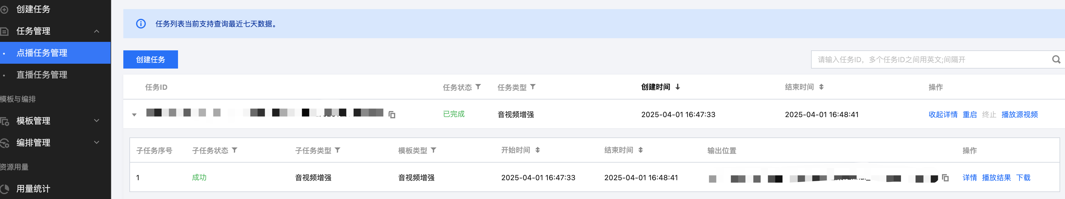Viewport: 1065px width, 199px height.
Task: Collapse the 任务管理 sidebar menu
Action: [96, 31]
